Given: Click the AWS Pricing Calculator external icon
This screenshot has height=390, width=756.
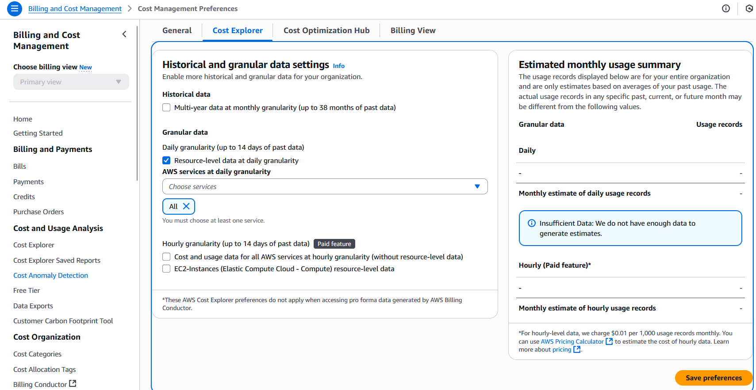Looking at the screenshot, I should click(609, 341).
